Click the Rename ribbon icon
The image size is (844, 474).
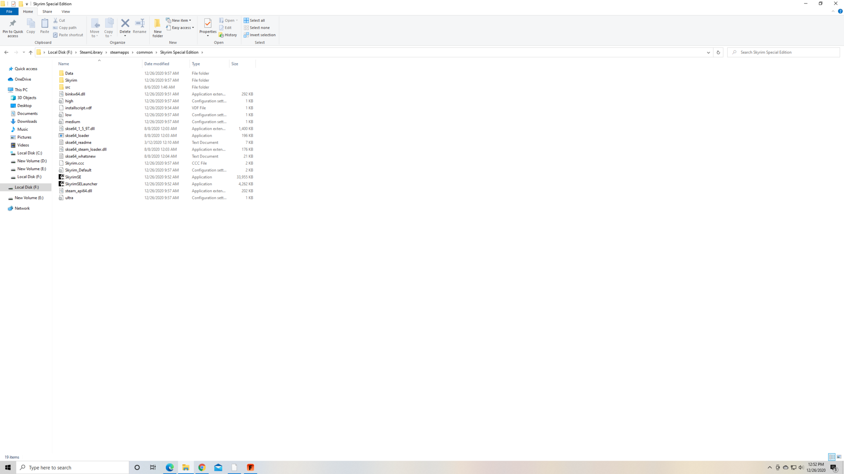pyautogui.click(x=139, y=26)
